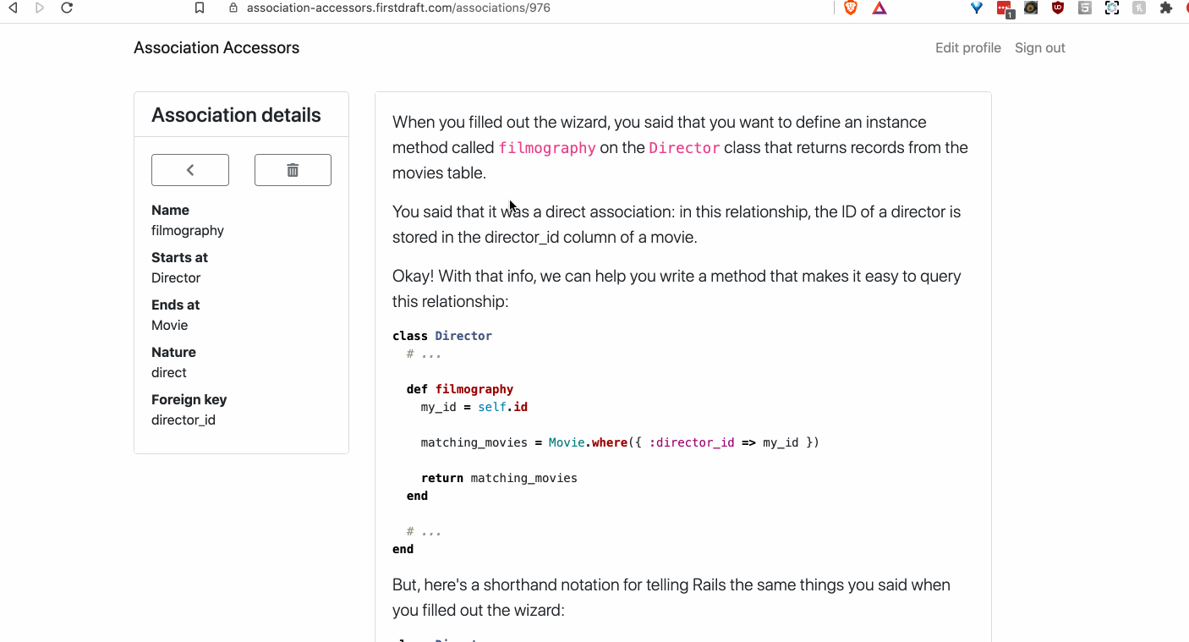Click the blue diamond extension icon

(x=977, y=8)
